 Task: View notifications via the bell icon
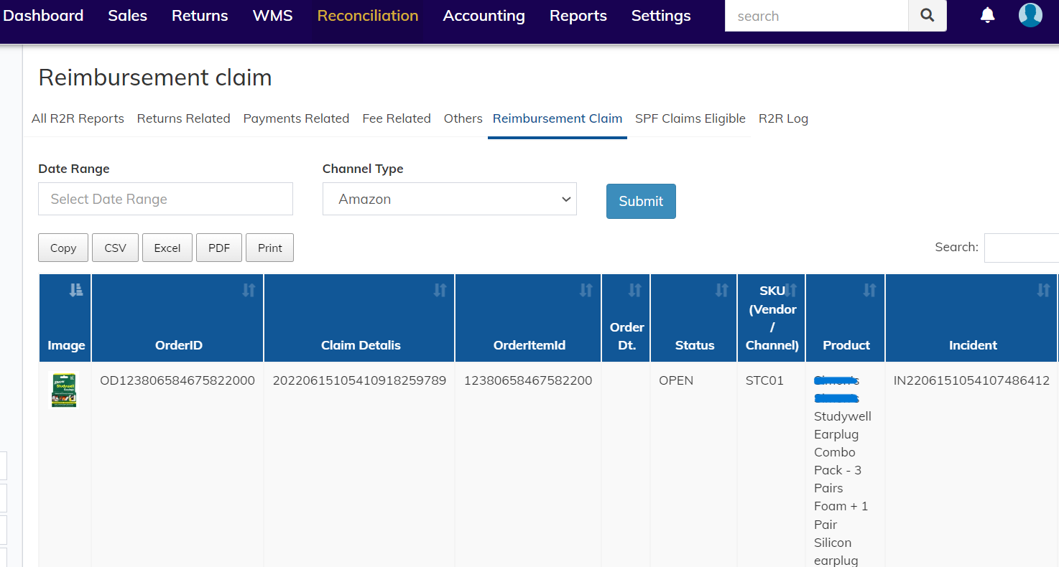point(987,15)
